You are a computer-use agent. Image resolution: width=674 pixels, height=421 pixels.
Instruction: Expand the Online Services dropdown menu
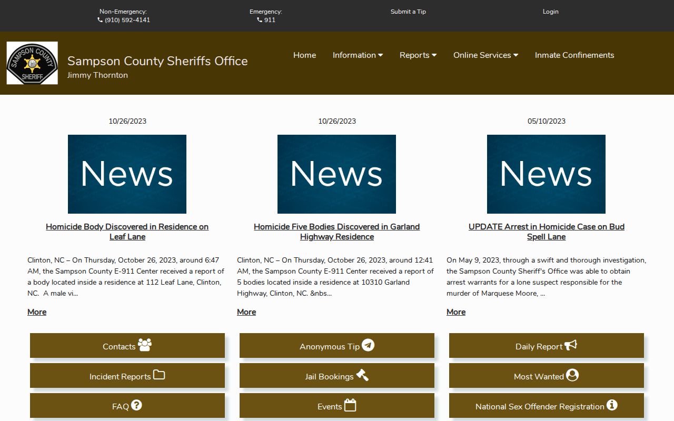pos(485,55)
